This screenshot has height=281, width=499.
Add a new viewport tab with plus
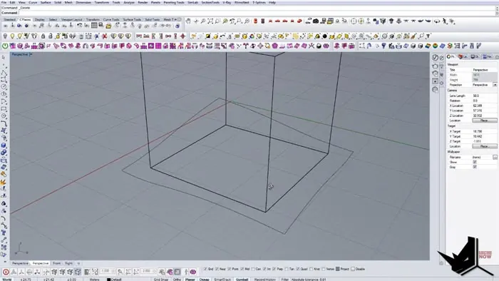(x=78, y=263)
